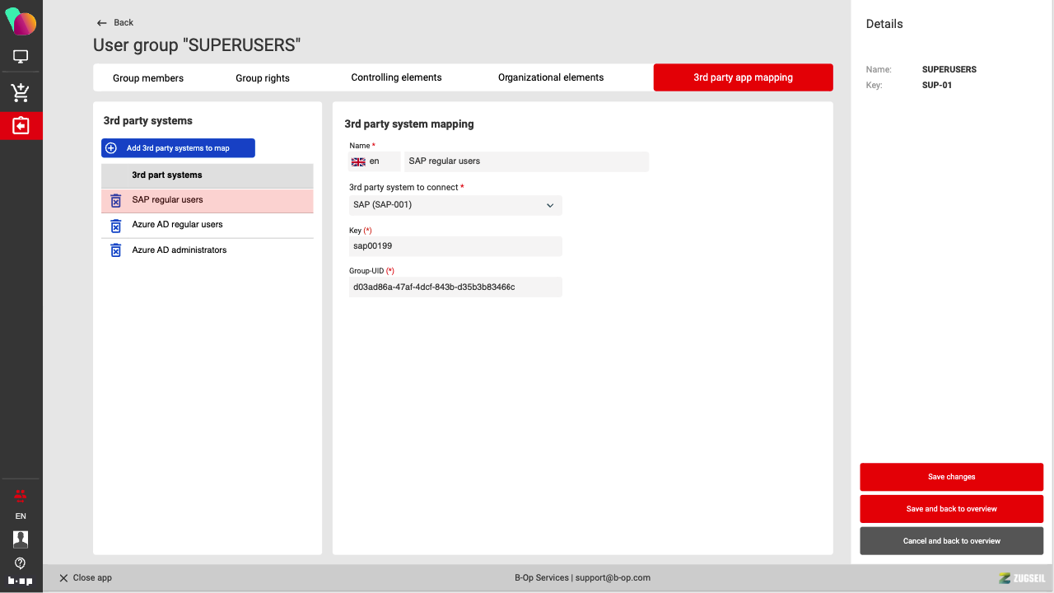Open the user profile avatar icon
The width and height of the screenshot is (1054, 593).
pyautogui.click(x=21, y=539)
